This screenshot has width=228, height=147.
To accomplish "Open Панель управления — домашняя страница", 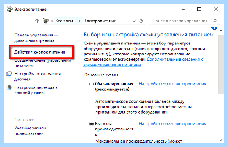I will pyautogui.click(x=36, y=37).
